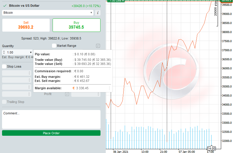Click the 06 Jan 2021 date label

tap(121, 152)
